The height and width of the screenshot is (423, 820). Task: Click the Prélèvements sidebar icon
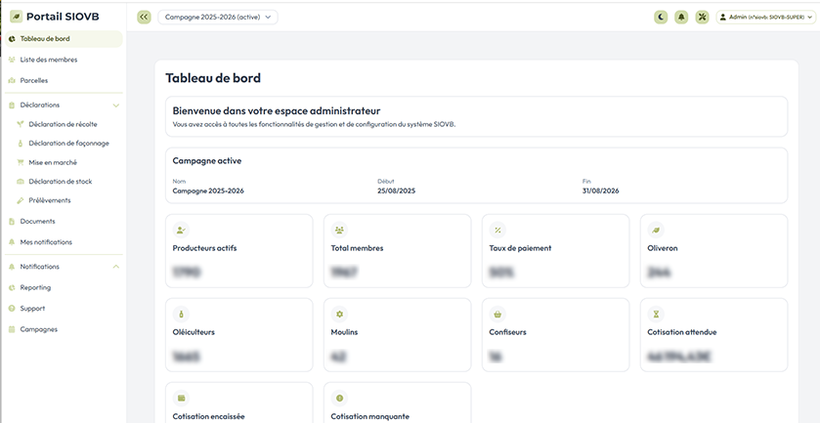20,200
